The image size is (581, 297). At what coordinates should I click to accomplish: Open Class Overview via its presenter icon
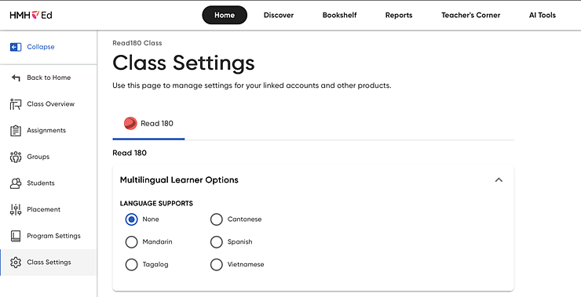point(16,104)
